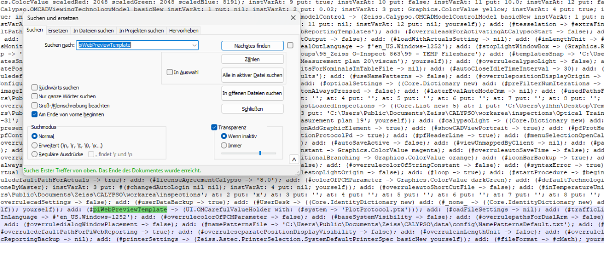This screenshot has height=272, width=604.
Task: Disable Am Ende von vorne beginnen
Action: click(x=35, y=115)
